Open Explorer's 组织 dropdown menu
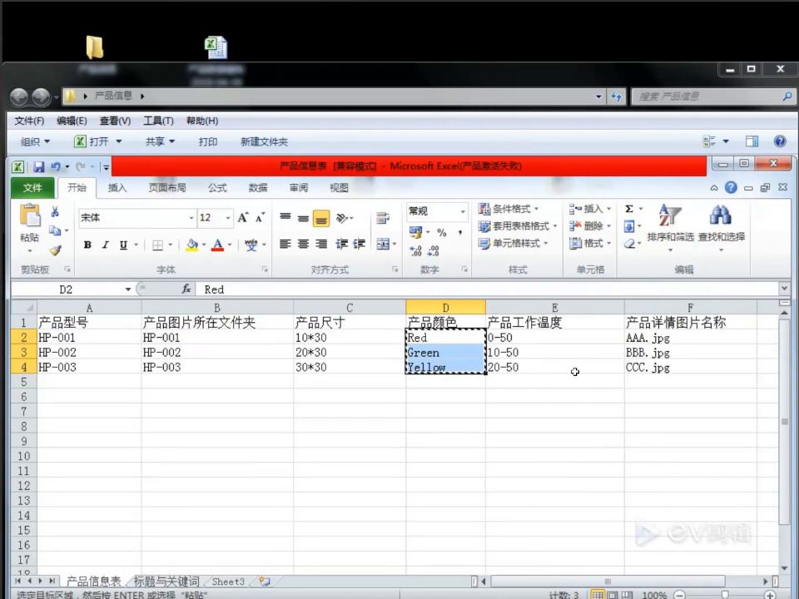The image size is (799, 599). point(35,141)
